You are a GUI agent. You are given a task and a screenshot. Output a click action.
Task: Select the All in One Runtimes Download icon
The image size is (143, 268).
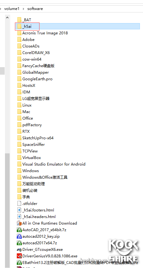point(19,223)
